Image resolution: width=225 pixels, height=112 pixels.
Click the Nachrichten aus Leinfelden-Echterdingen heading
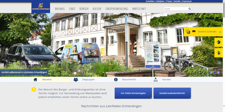(111, 106)
